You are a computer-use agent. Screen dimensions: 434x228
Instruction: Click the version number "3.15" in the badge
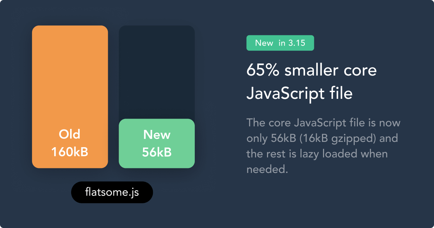coord(296,43)
